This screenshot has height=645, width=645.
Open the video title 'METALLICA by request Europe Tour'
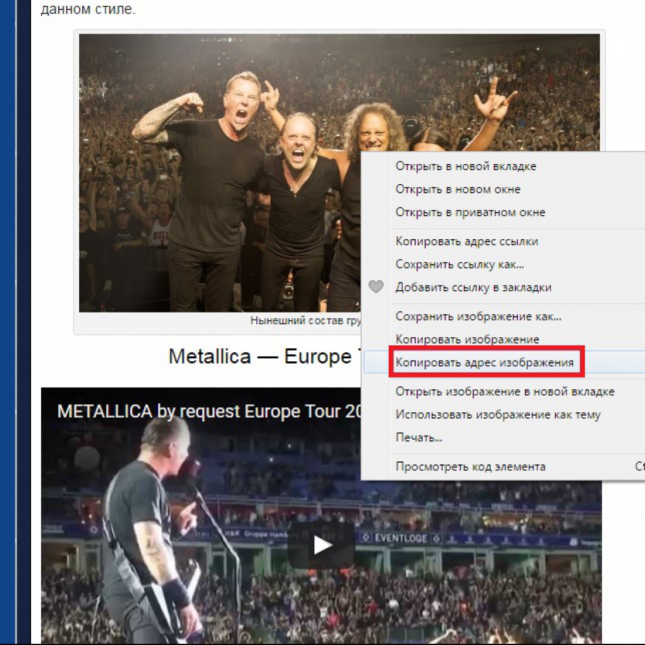point(209,412)
